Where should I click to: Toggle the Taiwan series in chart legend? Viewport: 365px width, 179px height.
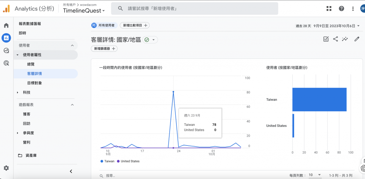coord(107,161)
